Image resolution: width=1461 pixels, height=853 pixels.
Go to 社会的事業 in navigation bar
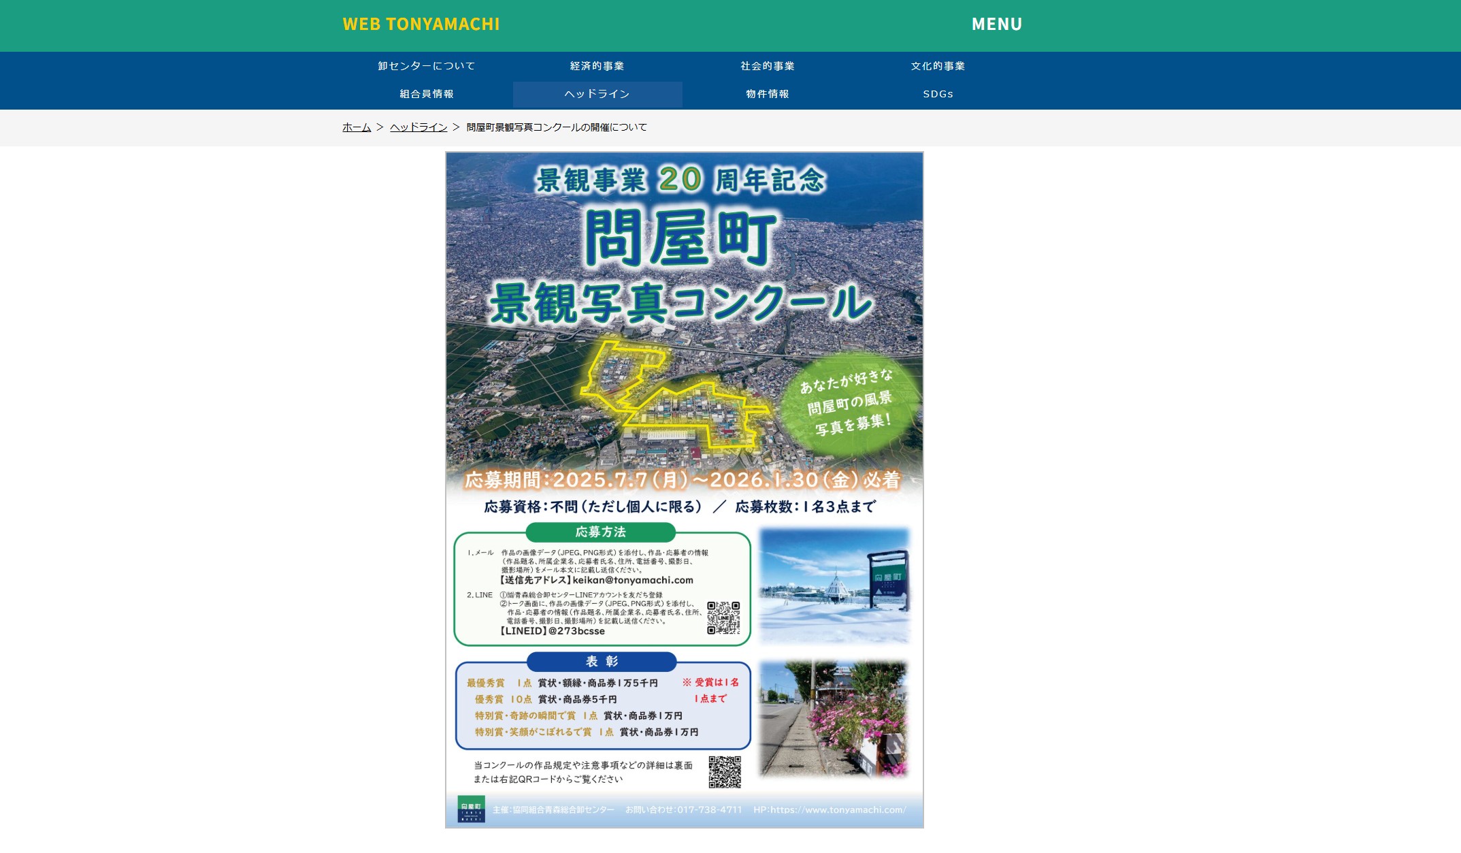click(x=767, y=66)
